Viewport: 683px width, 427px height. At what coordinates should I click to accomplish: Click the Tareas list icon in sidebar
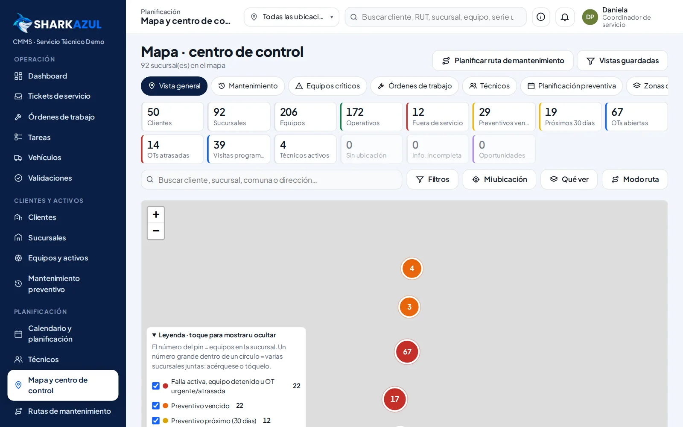pyautogui.click(x=18, y=137)
